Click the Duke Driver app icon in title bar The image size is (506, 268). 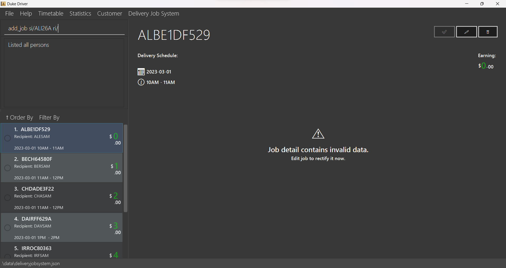3,4
